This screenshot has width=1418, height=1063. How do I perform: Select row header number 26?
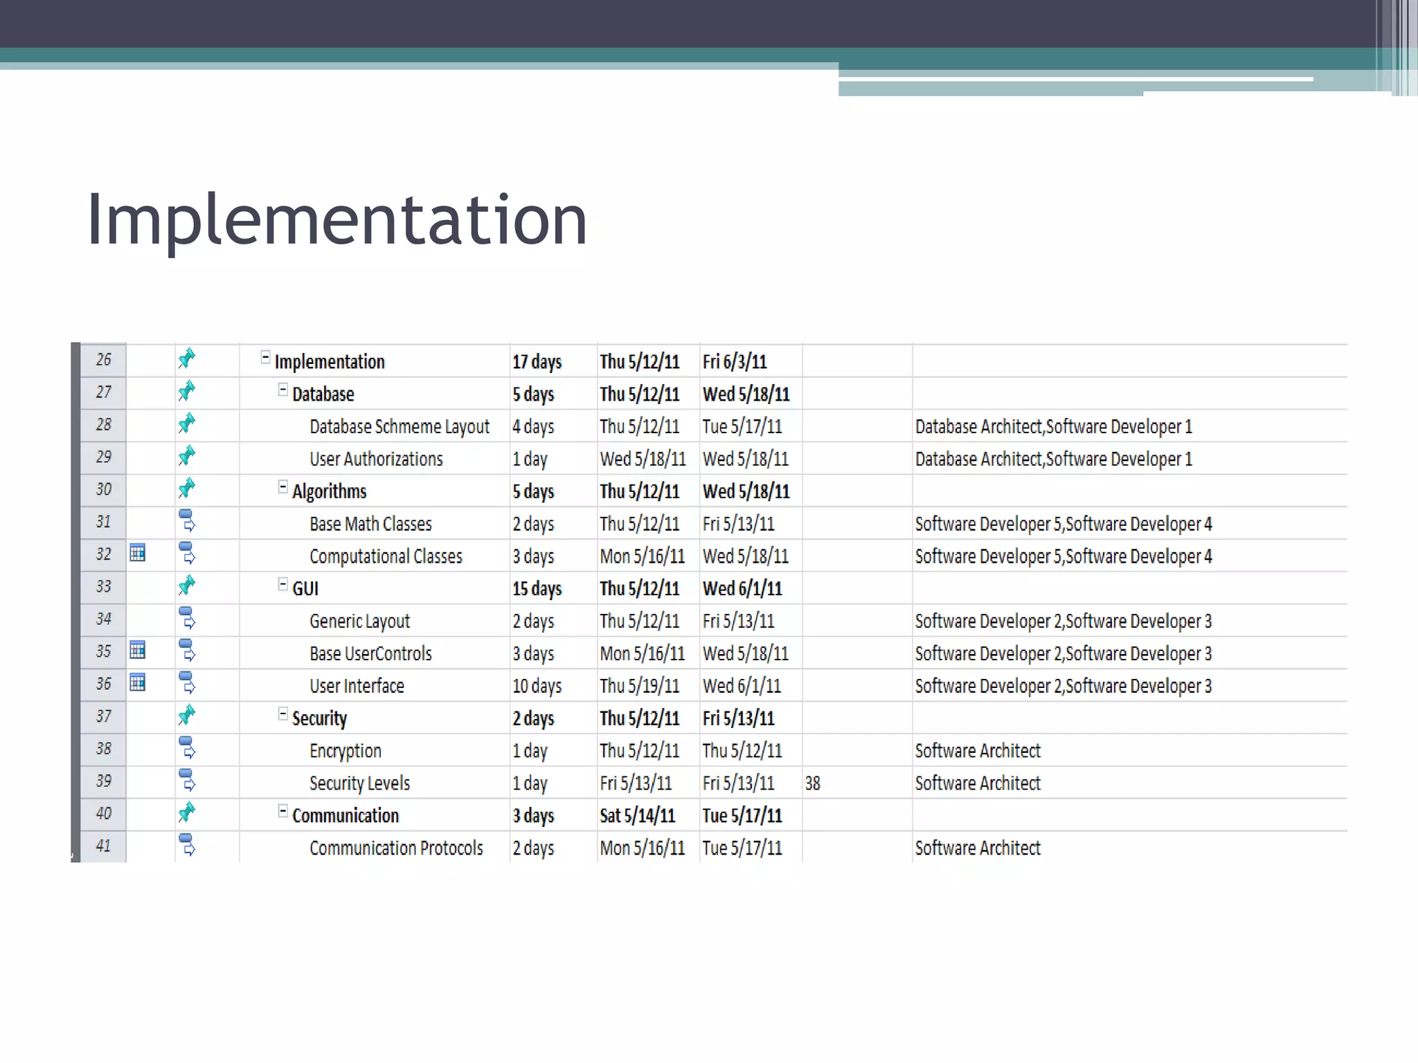[x=103, y=360]
